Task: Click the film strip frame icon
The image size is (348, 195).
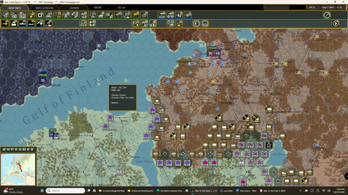Action: click(x=92, y=23)
